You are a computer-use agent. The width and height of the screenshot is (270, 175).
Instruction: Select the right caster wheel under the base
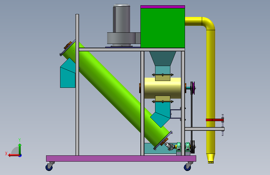(188, 166)
